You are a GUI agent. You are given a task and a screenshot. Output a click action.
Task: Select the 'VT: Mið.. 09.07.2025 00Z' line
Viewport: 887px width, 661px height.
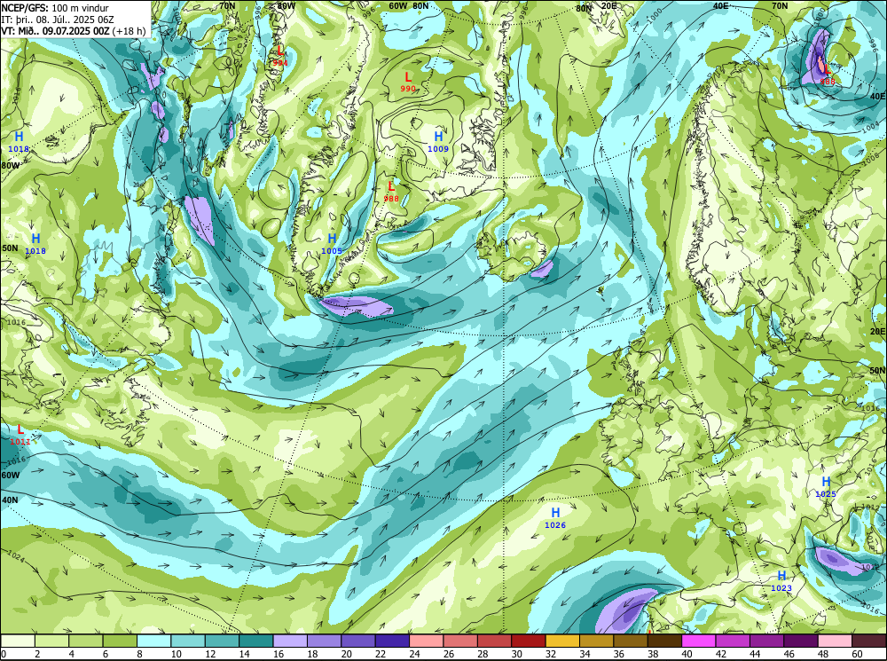point(55,30)
